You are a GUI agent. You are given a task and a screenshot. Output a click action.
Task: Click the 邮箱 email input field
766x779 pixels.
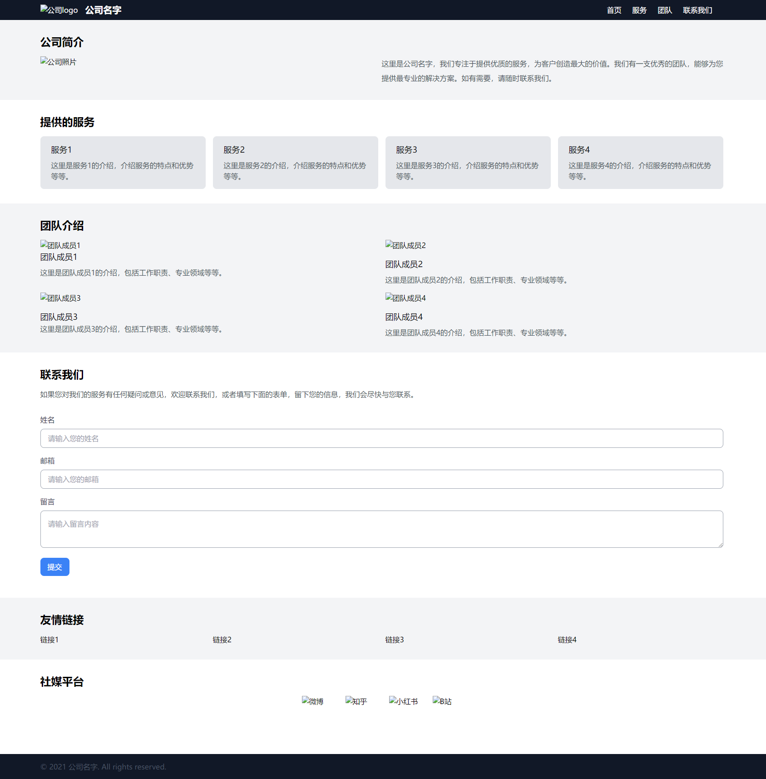click(x=381, y=479)
